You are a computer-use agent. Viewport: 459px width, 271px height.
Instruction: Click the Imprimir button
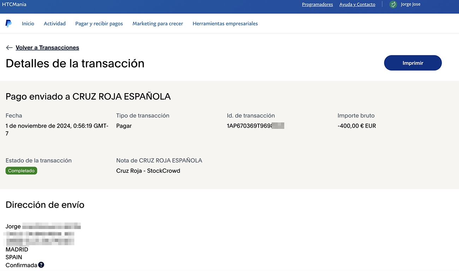[413, 63]
